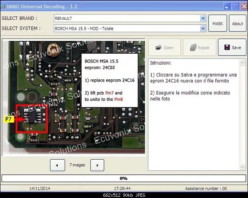This screenshot has height=198, width=248.
Task: Click the instructions scrollbar up arrow
Action: click(x=242, y=62)
